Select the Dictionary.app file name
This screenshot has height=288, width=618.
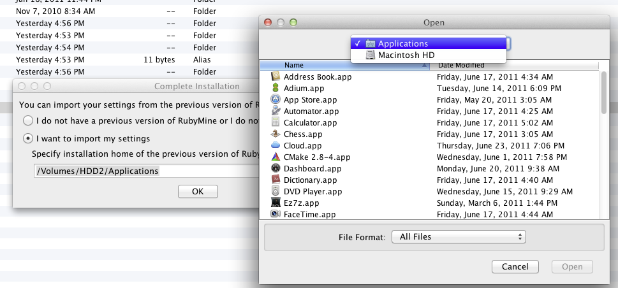311,180
